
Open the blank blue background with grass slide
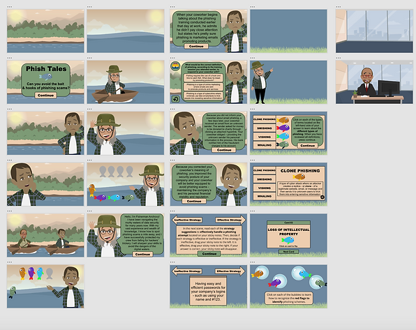click(288, 31)
